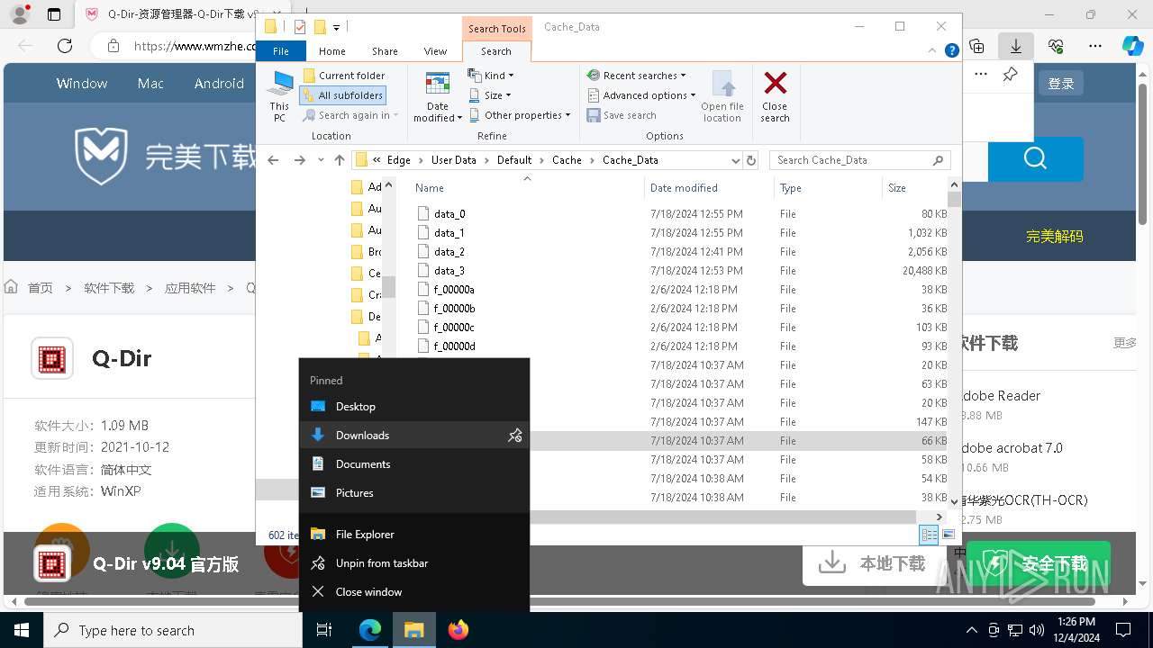This screenshot has height=648, width=1153.
Task: Toggle Current folder search scope
Action: [344, 76]
